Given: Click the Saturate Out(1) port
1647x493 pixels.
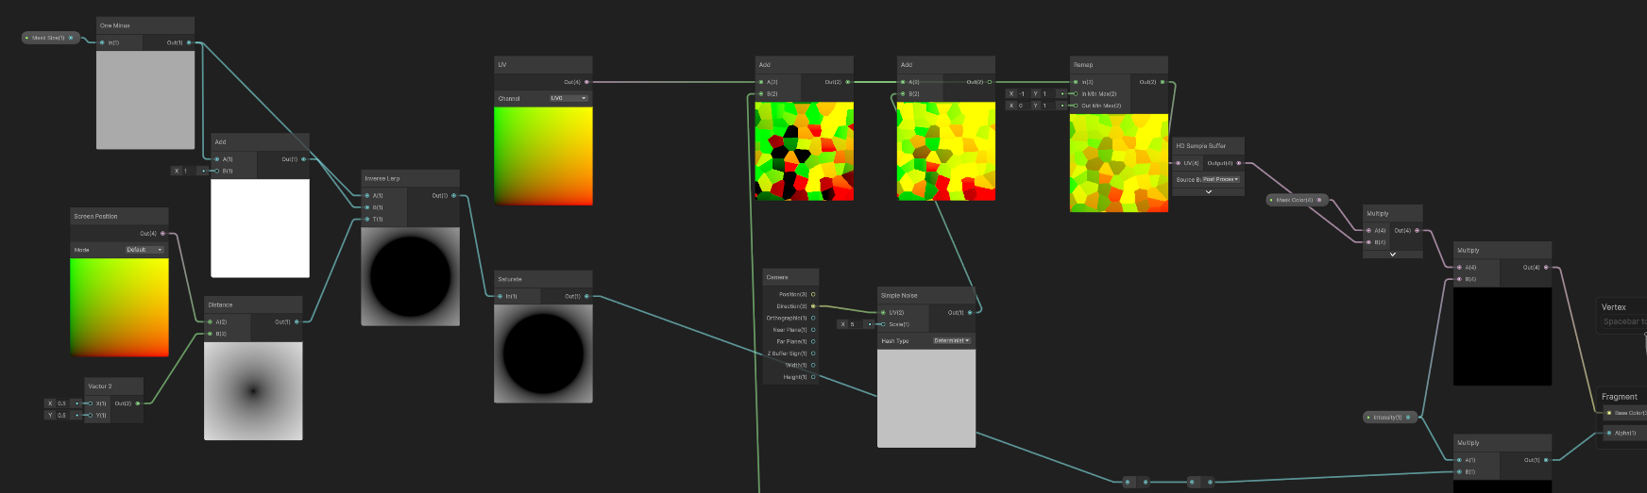Looking at the screenshot, I should [587, 296].
